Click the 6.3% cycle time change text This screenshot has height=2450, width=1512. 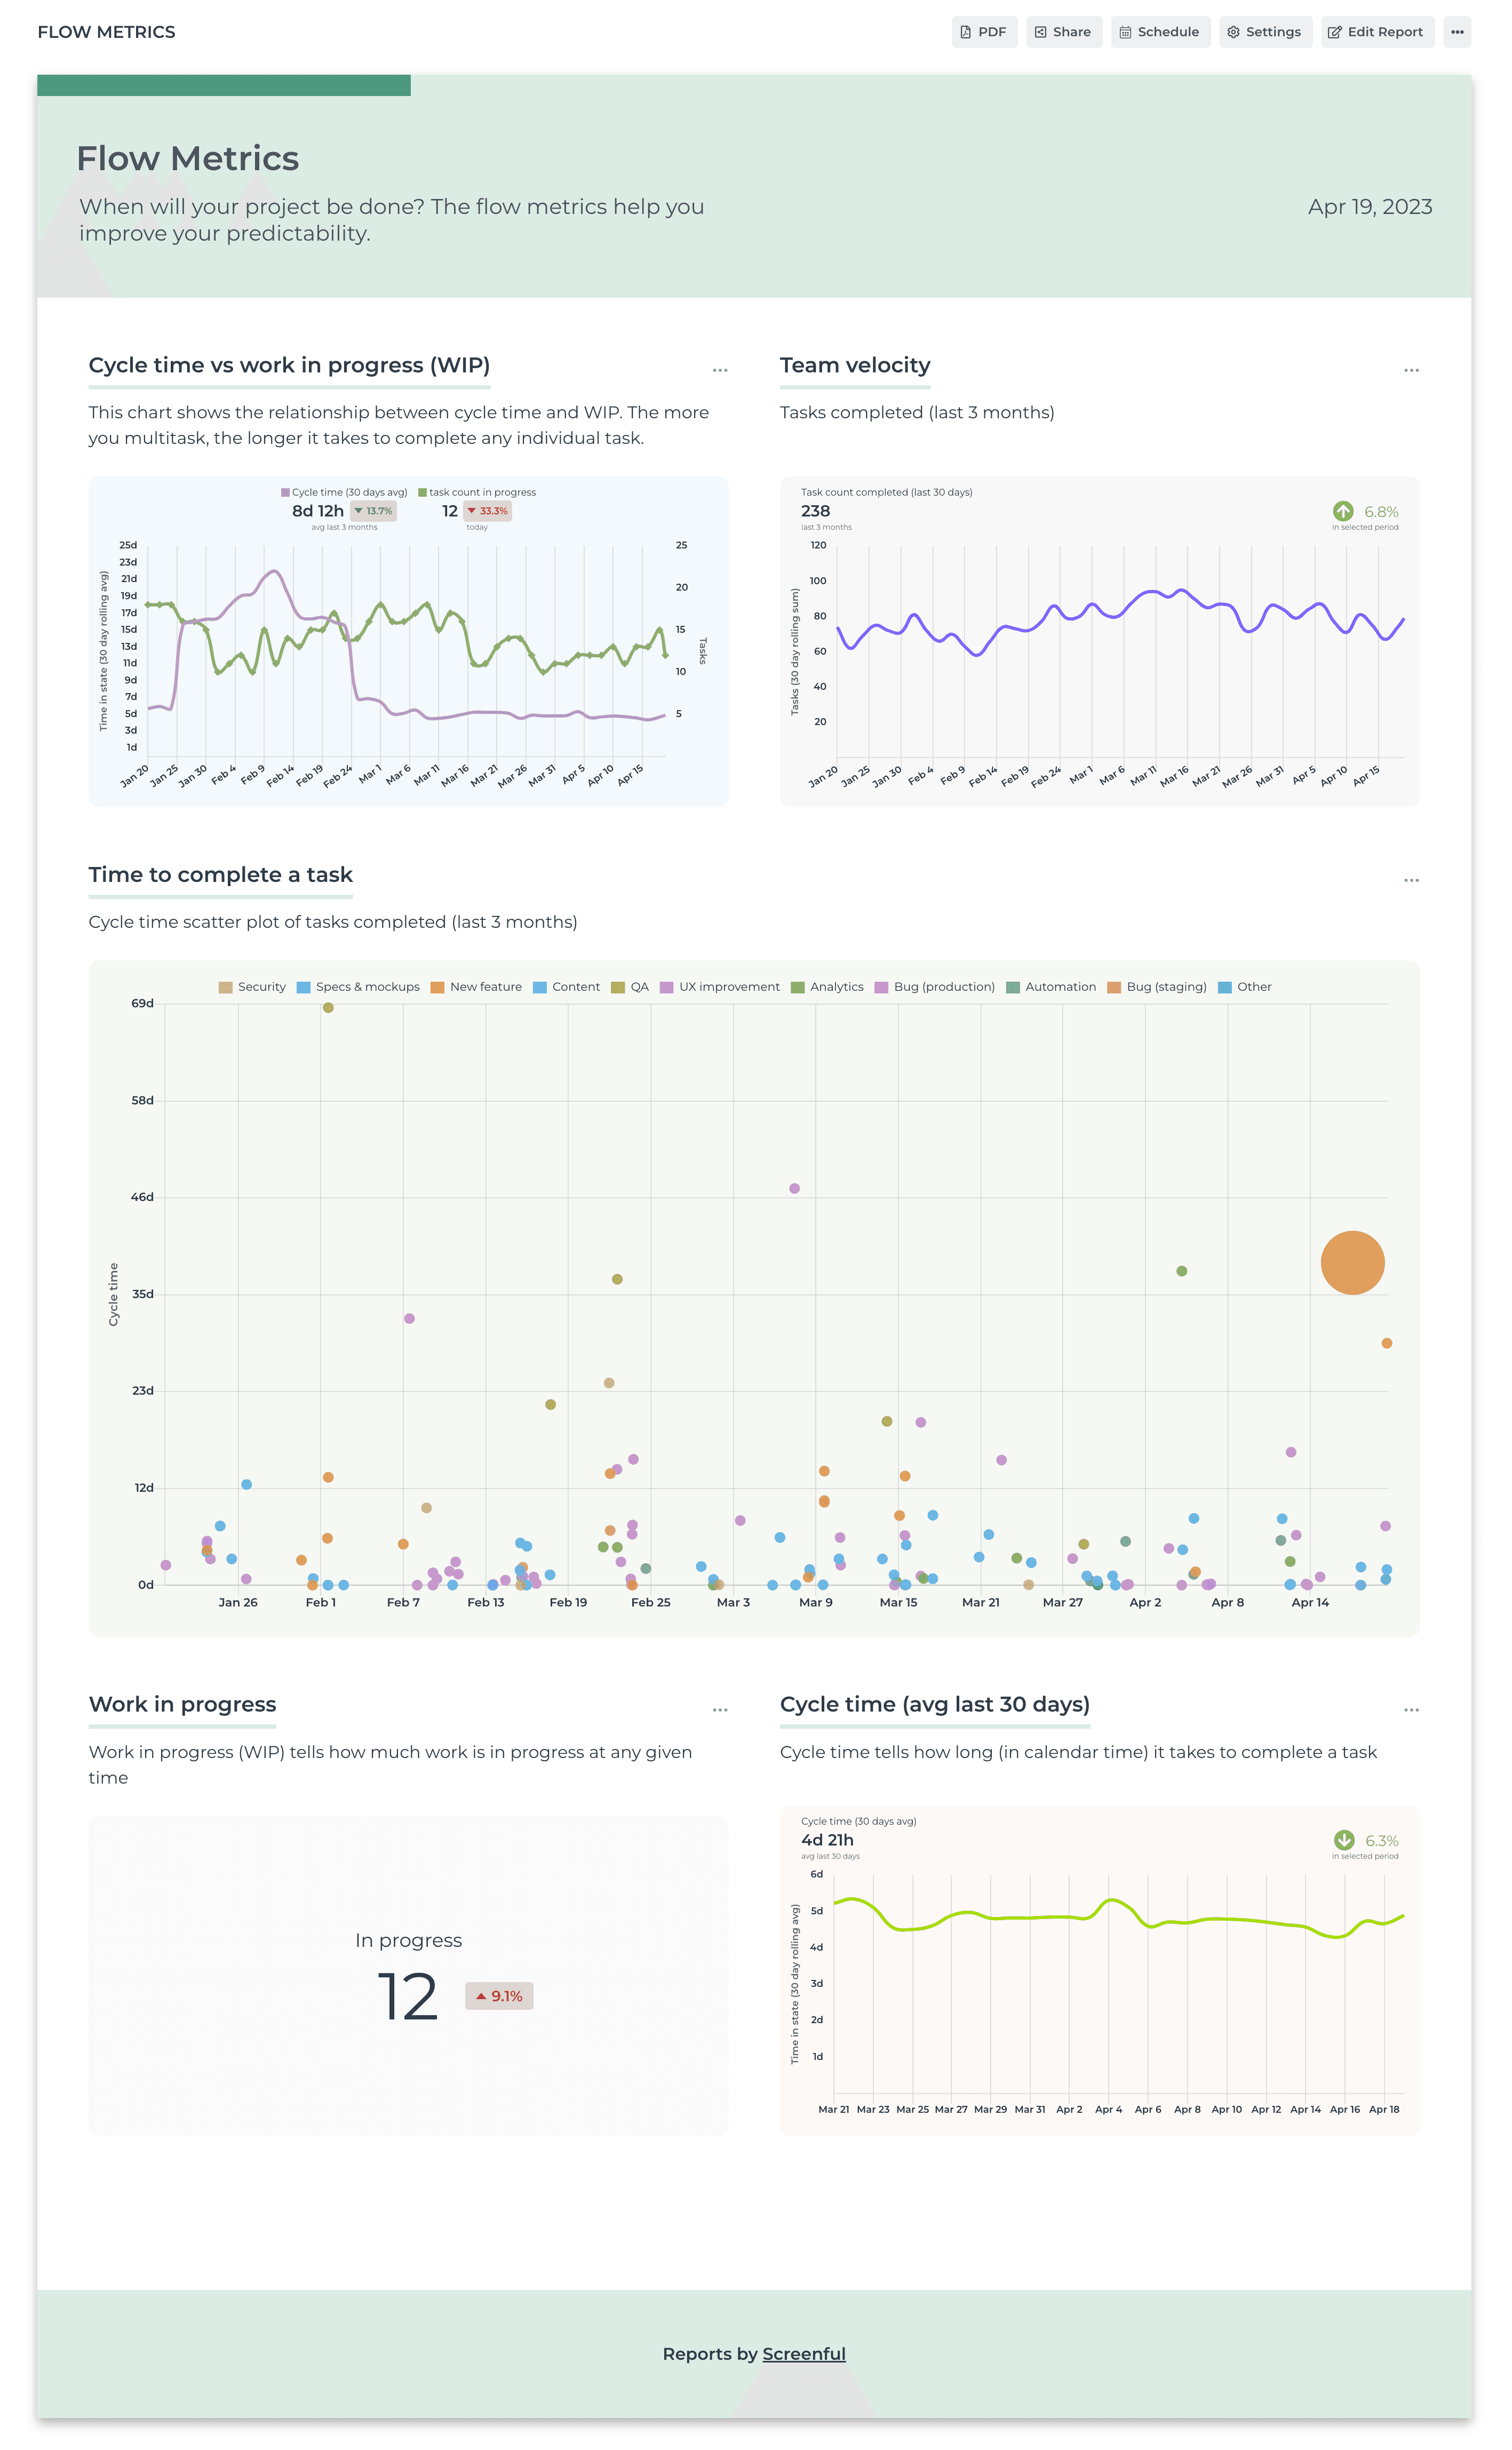click(x=1382, y=1841)
